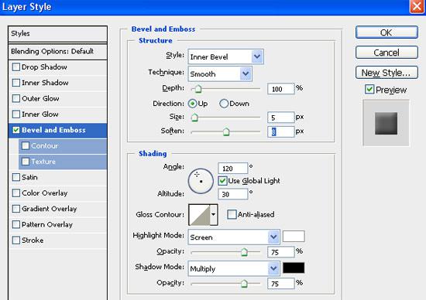Open the Shadow Mode dropdown (Multiply)
The image size is (426, 300).
click(x=234, y=268)
